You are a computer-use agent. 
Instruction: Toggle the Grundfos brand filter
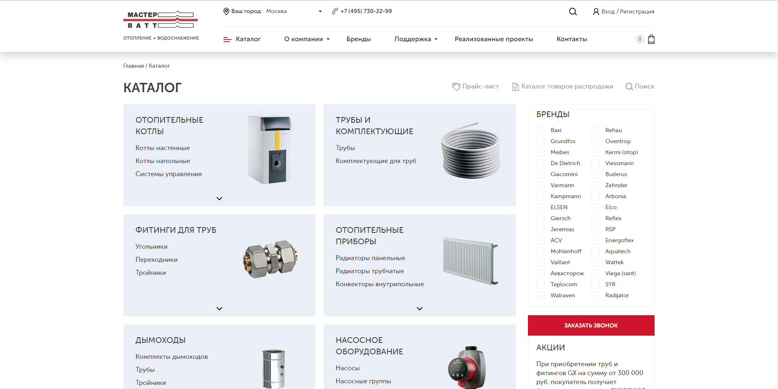(x=541, y=141)
